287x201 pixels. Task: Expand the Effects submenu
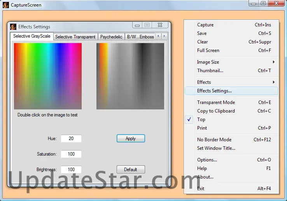[231, 82]
